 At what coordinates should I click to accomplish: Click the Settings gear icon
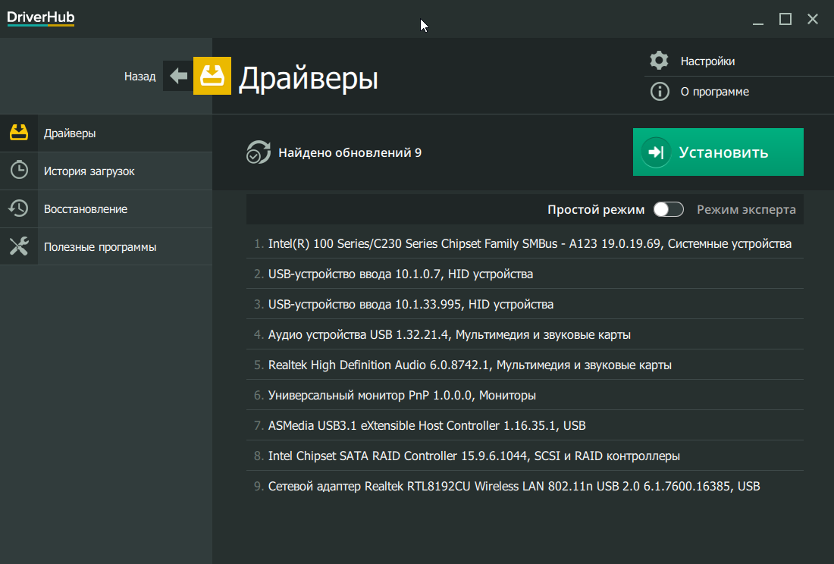660,61
